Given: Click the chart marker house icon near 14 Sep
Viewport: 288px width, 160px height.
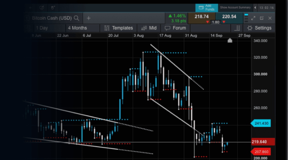Looking at the screenshot, I should (x=230, y=40).
